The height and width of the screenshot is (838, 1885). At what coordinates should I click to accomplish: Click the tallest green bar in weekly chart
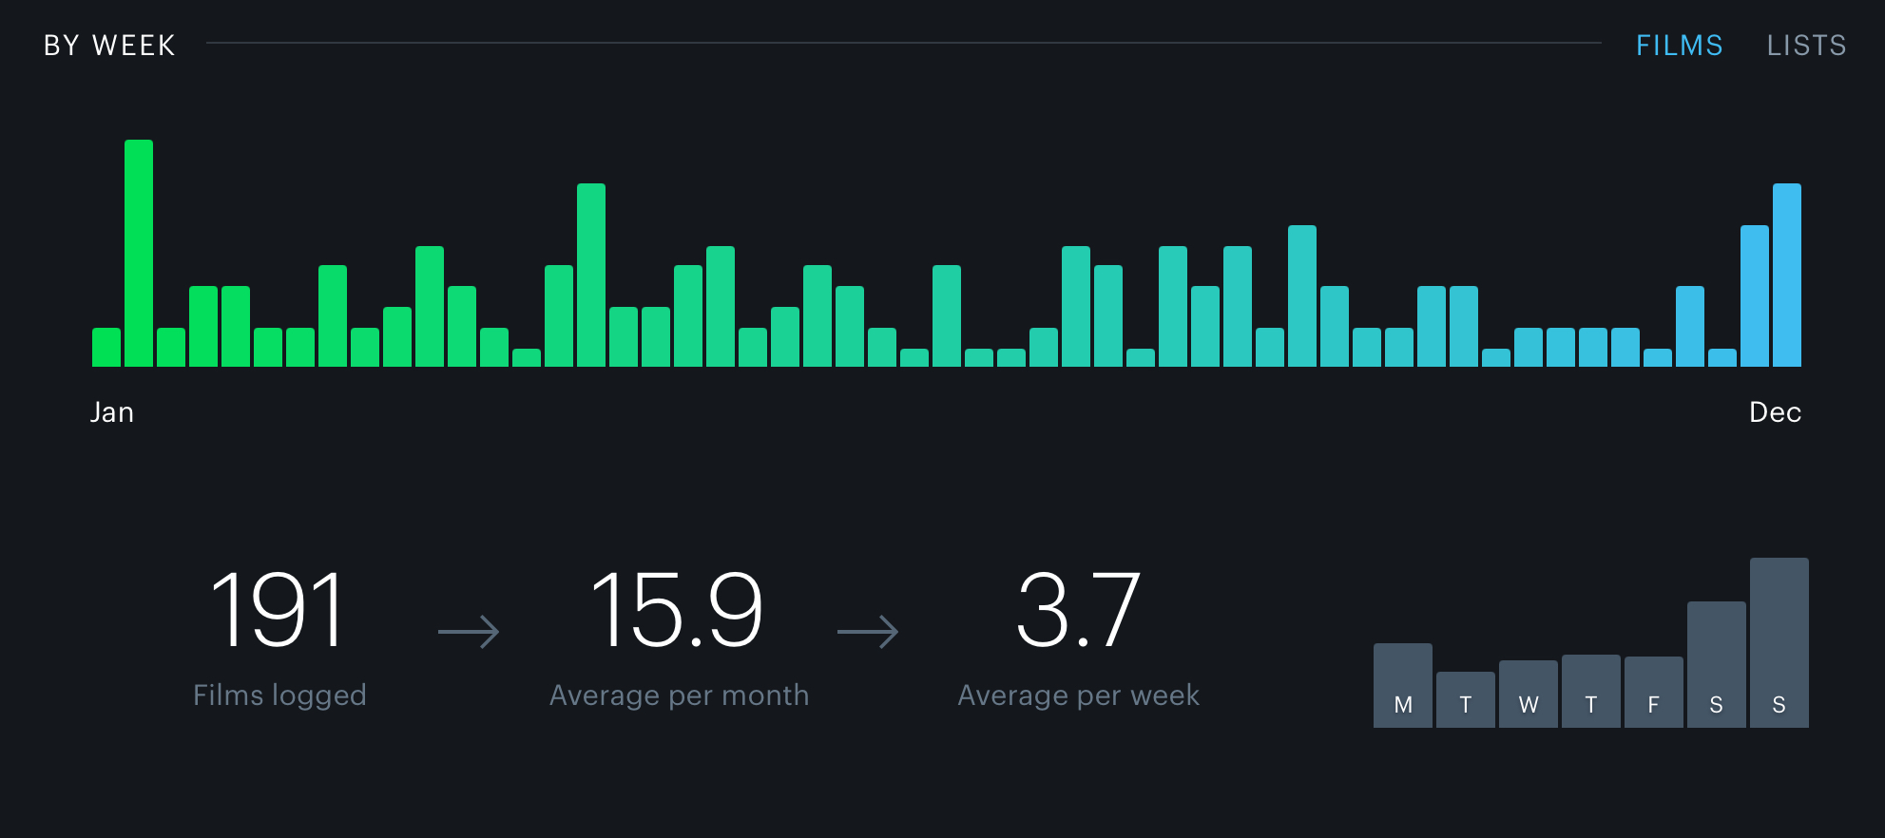point(139,254)
